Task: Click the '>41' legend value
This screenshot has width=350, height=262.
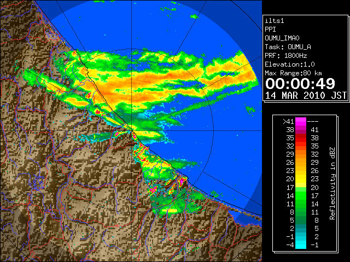Action: tap(288, 122)
